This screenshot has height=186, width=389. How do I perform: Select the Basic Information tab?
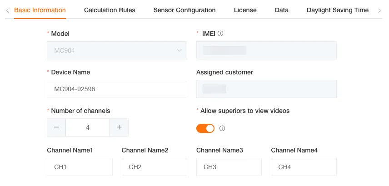point(40,10)
